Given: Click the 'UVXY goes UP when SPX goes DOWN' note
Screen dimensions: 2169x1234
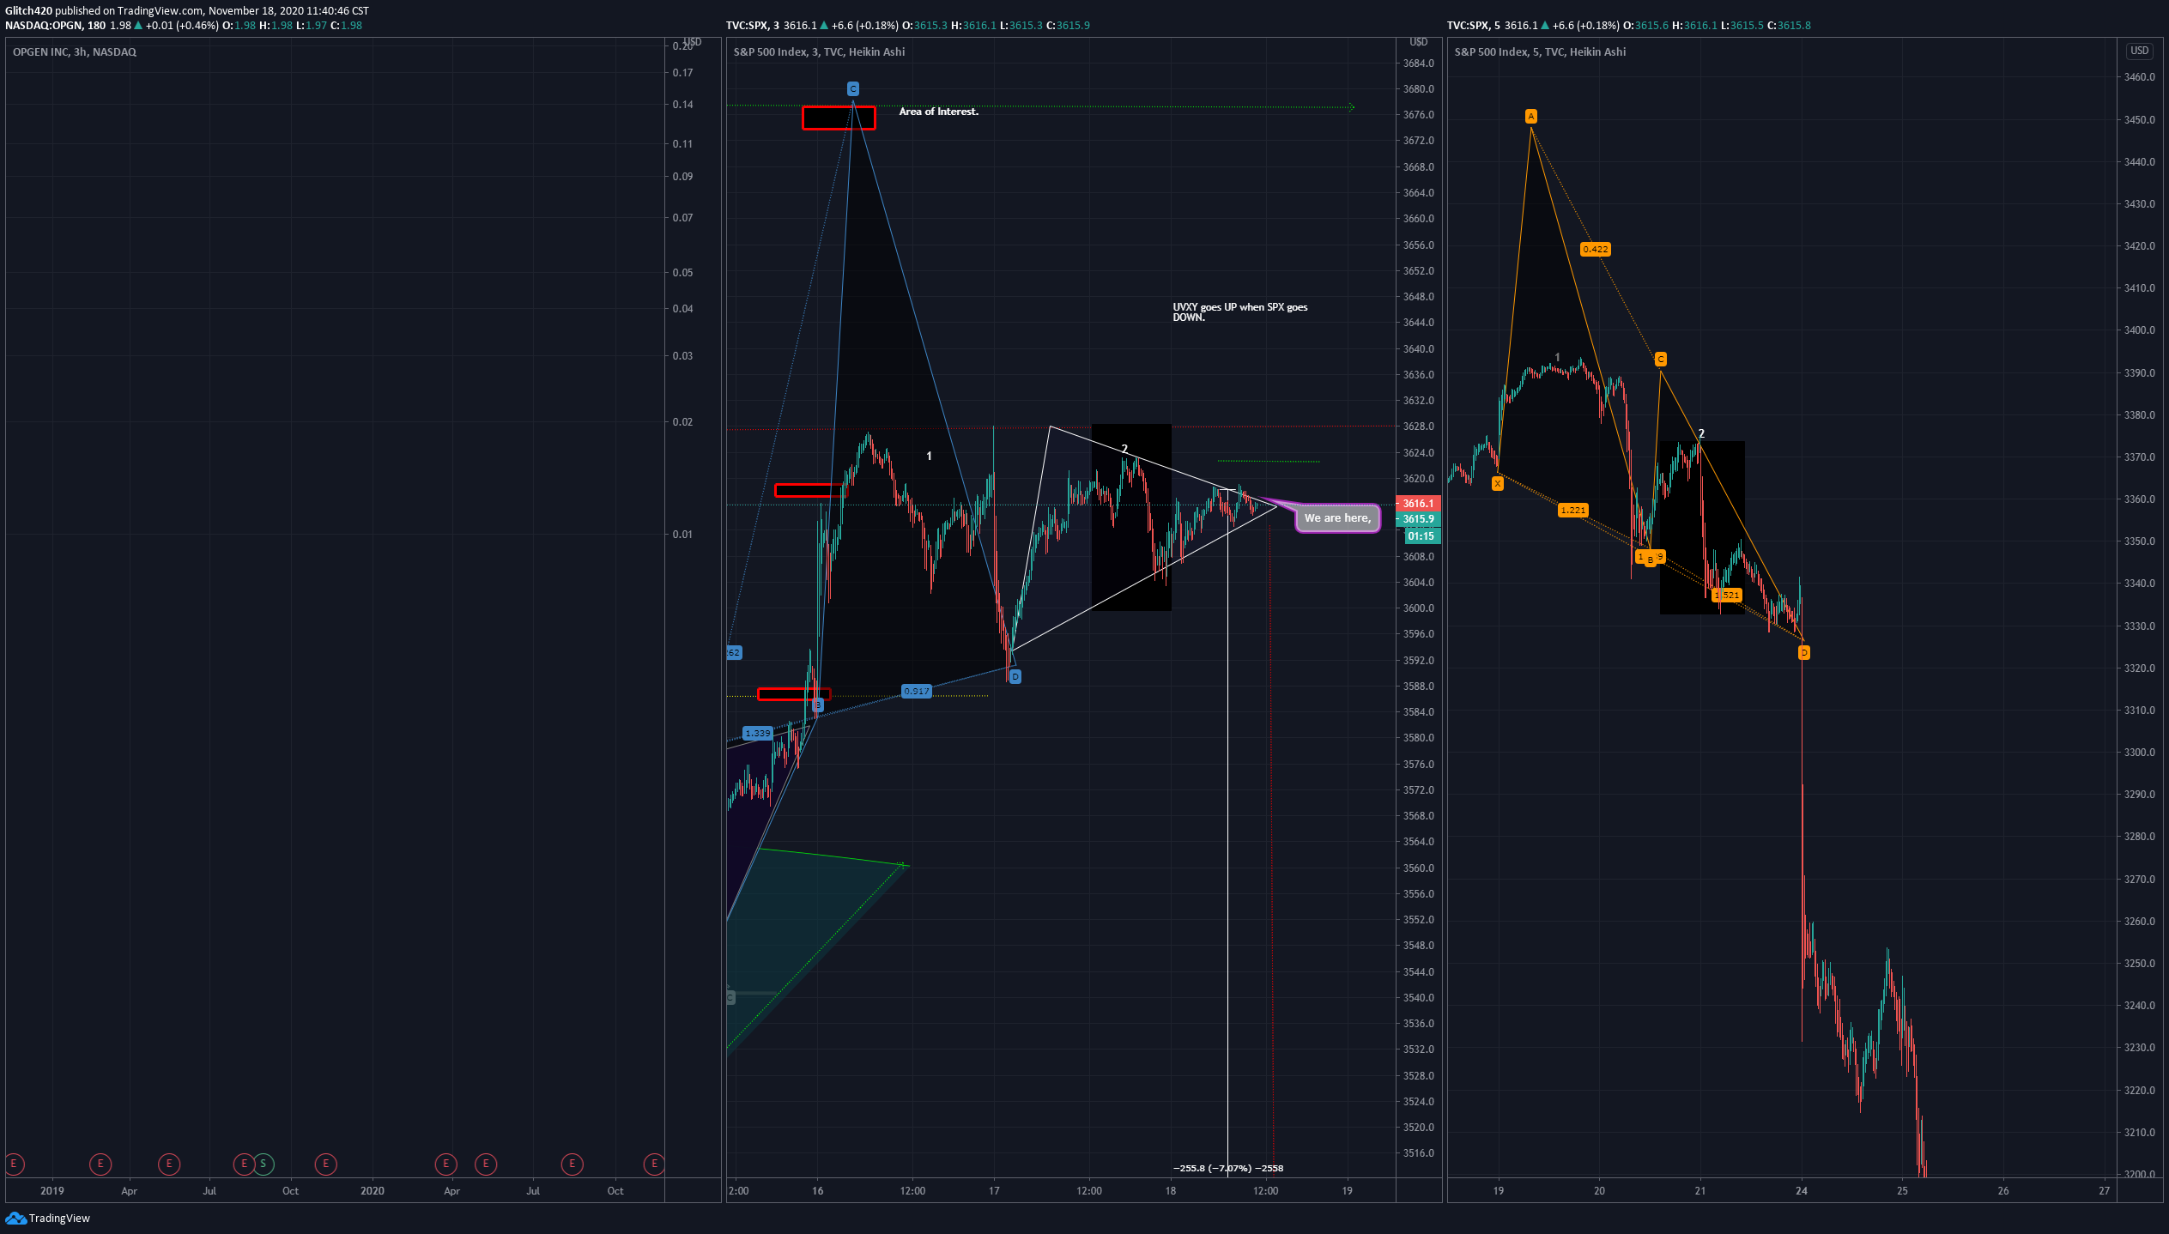Looking at the screenshot, I should (x=1240, y=312).
